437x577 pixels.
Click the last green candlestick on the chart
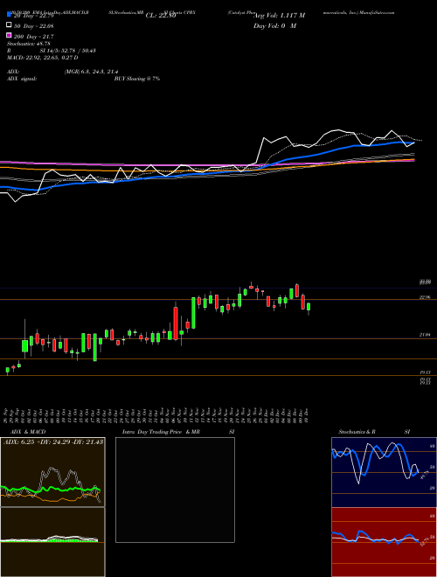pos(309,308)
